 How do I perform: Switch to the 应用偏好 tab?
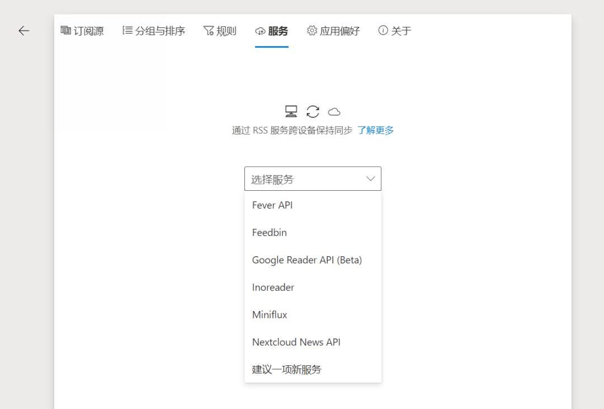[x=333, y=31]
